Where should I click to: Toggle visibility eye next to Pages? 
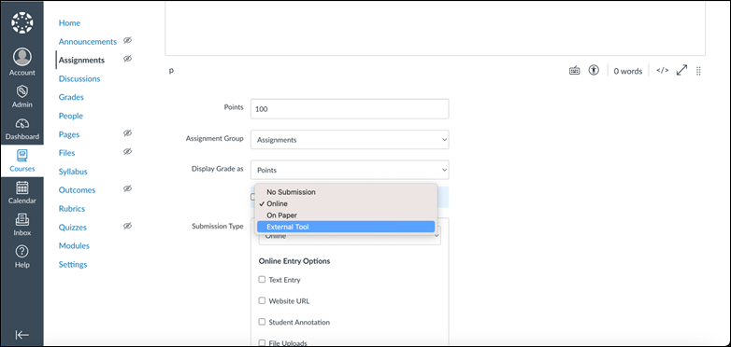(127, 133)
